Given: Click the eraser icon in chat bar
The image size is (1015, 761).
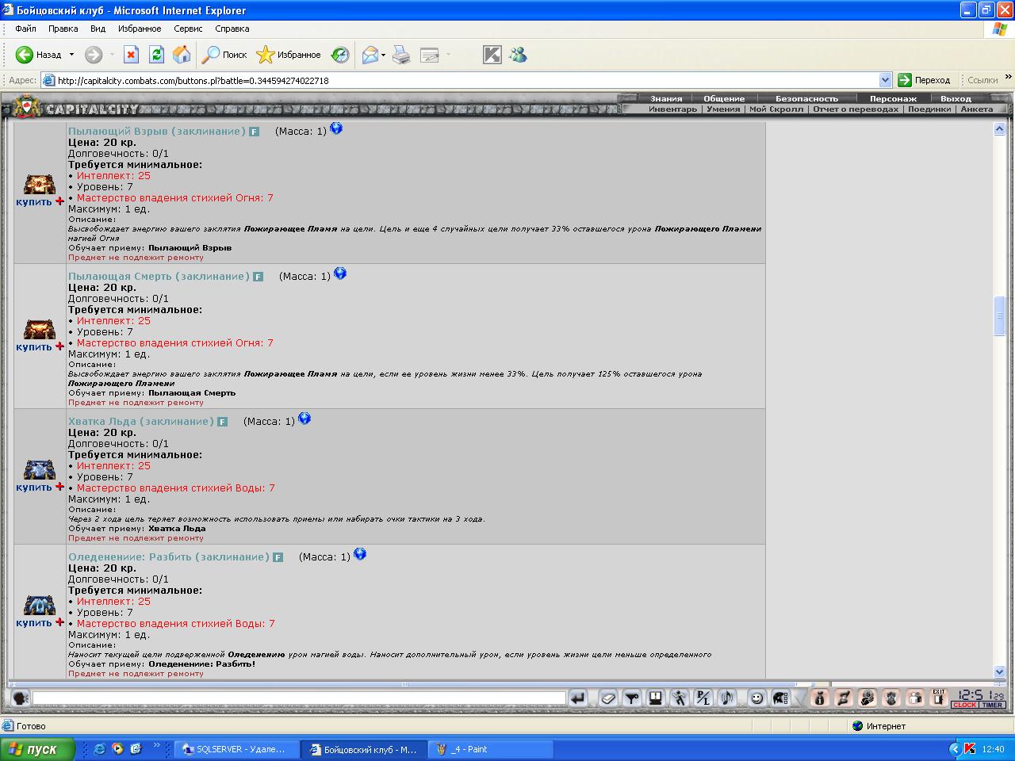Looking at the screenshot, I should pos(608,698).
